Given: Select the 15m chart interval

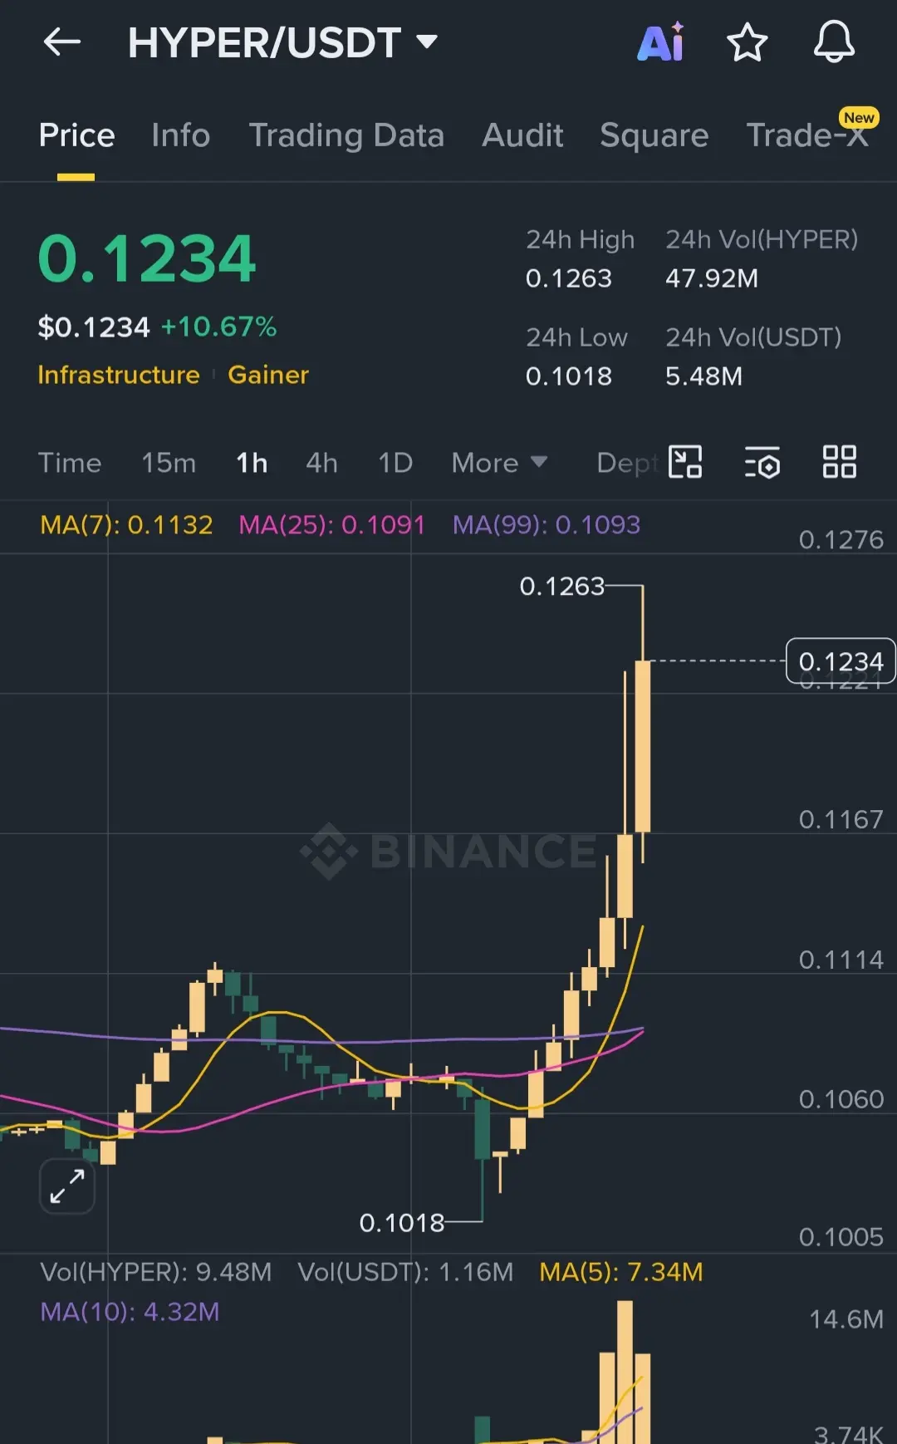Looking at the screenshot, I should [169, 463].
